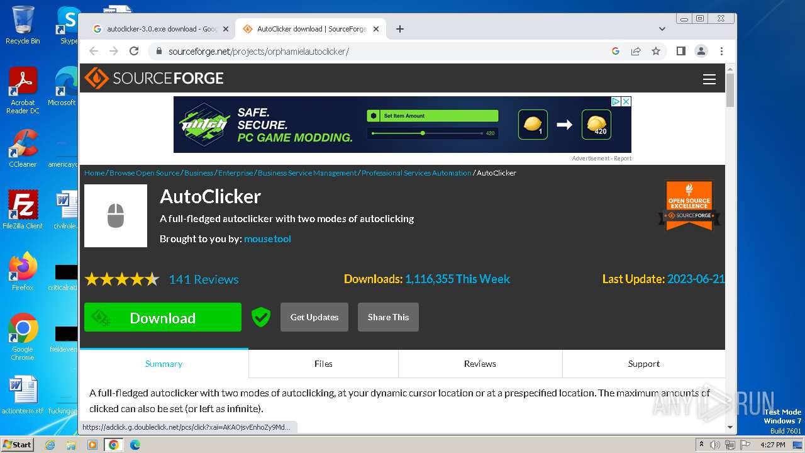Click the green Download button

[163, 317]
